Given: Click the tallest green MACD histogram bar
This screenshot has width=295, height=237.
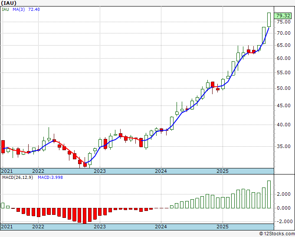Looking at the screenshot, I should (269, 194).
